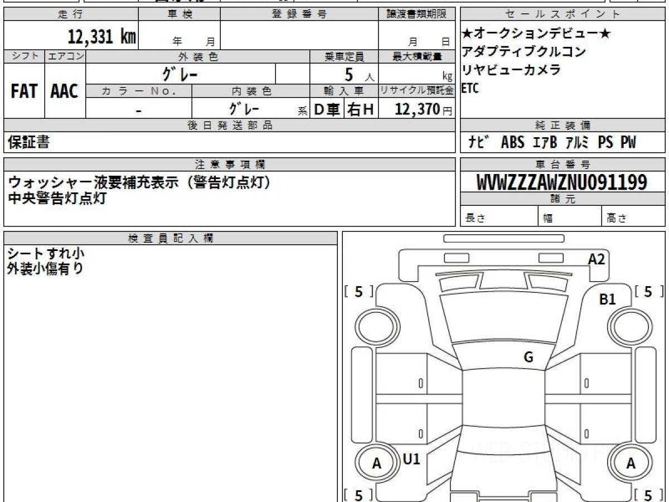Image resolution: width=669 pixels, height=502 pixels.
Task: Click the 外装色 header
Action: pos(198,56)
